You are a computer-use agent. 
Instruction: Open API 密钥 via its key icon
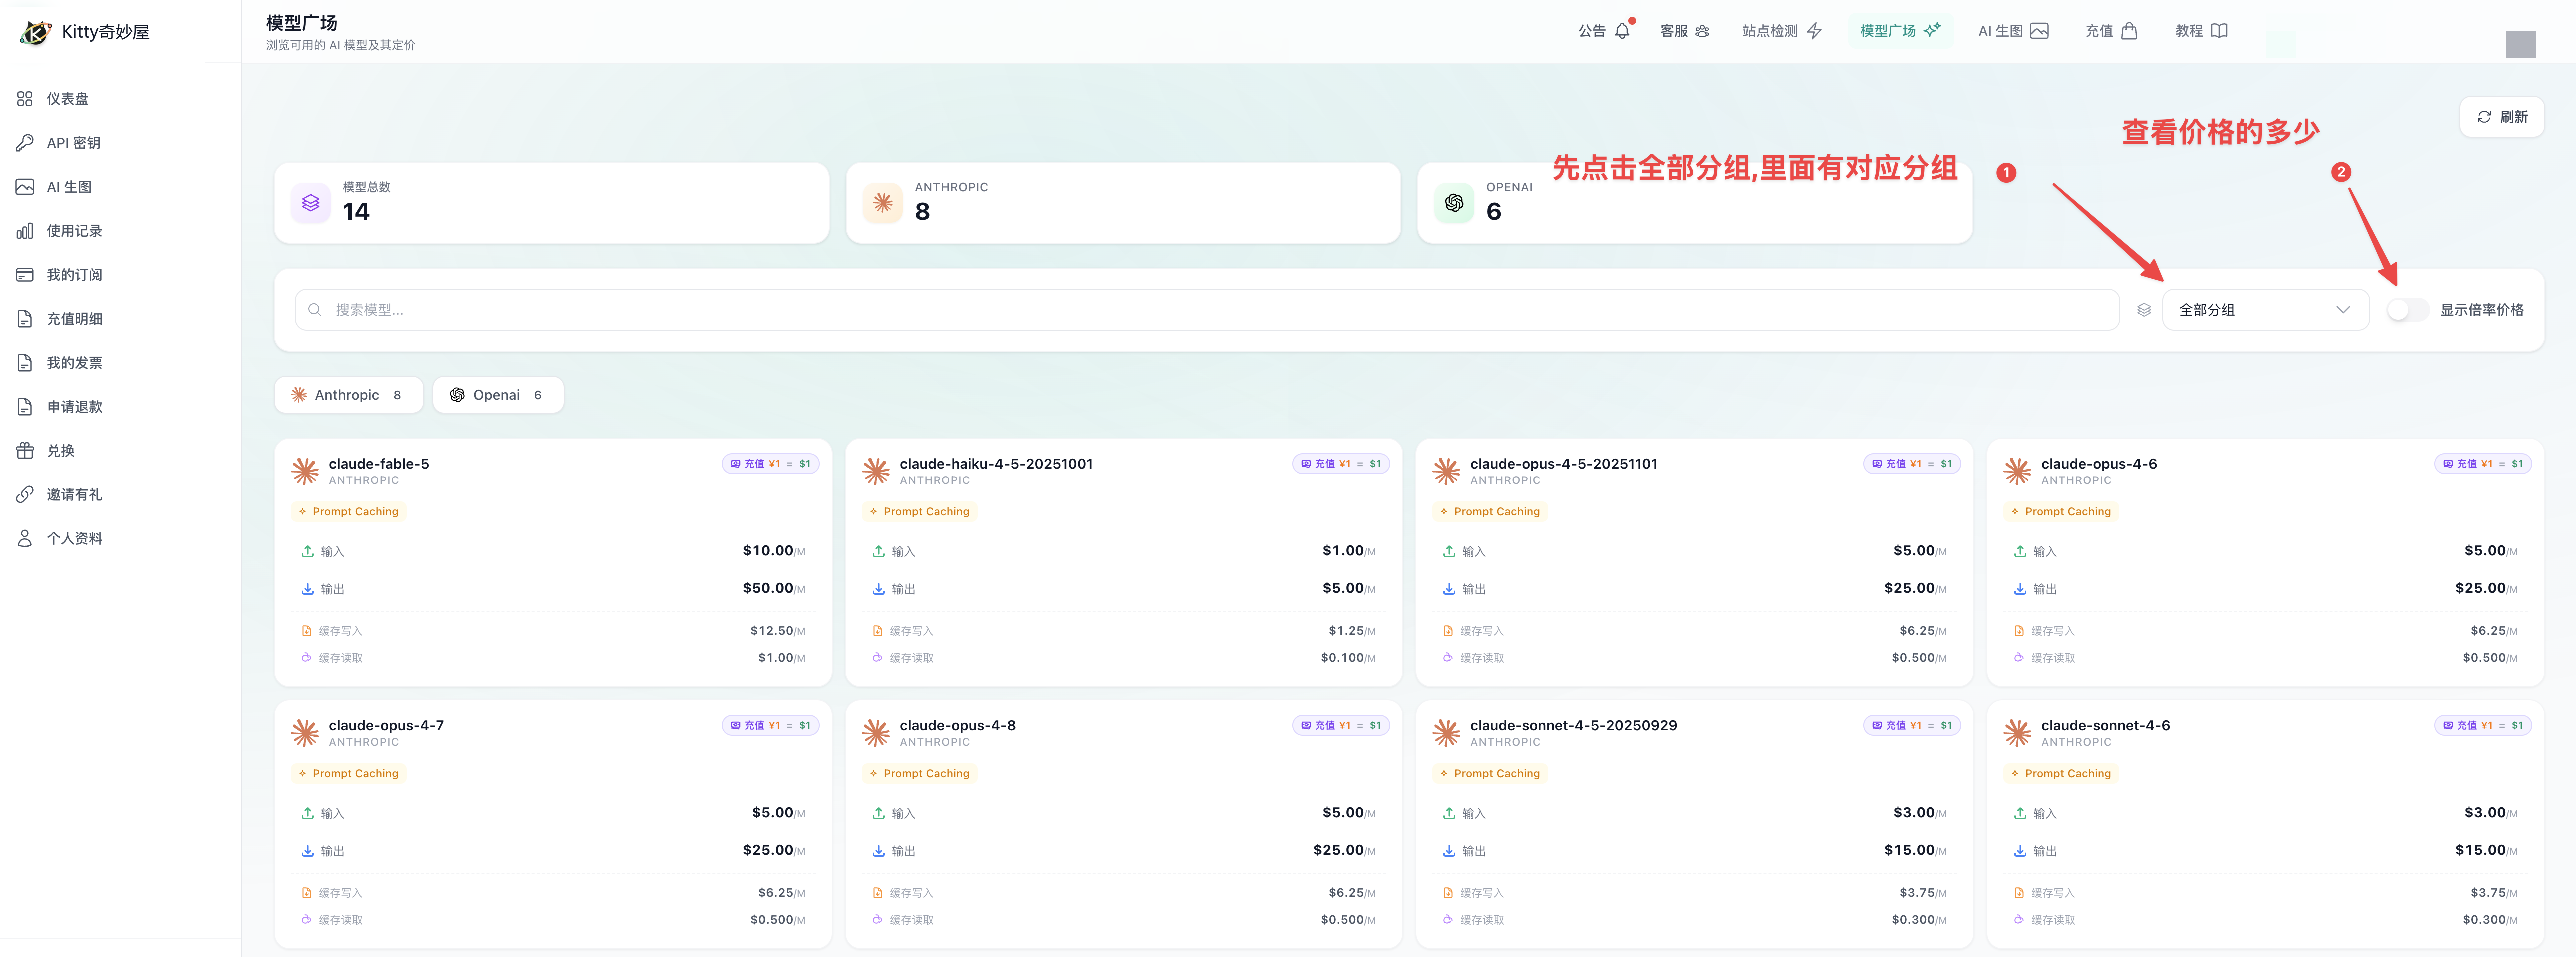(x=25, y=143)
